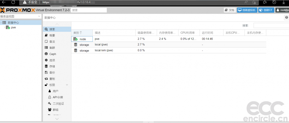Open the 存储 storage menu item
289x123 pixels.
57,67
